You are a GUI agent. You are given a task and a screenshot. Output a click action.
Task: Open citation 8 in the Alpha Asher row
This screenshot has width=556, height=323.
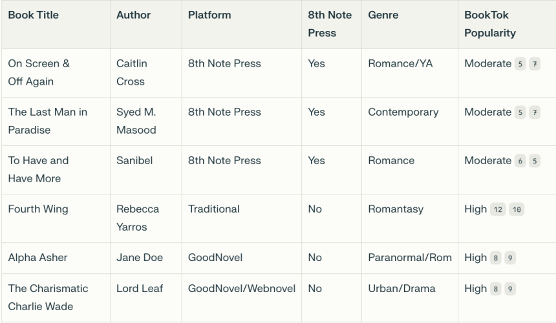tap(496, 258)
